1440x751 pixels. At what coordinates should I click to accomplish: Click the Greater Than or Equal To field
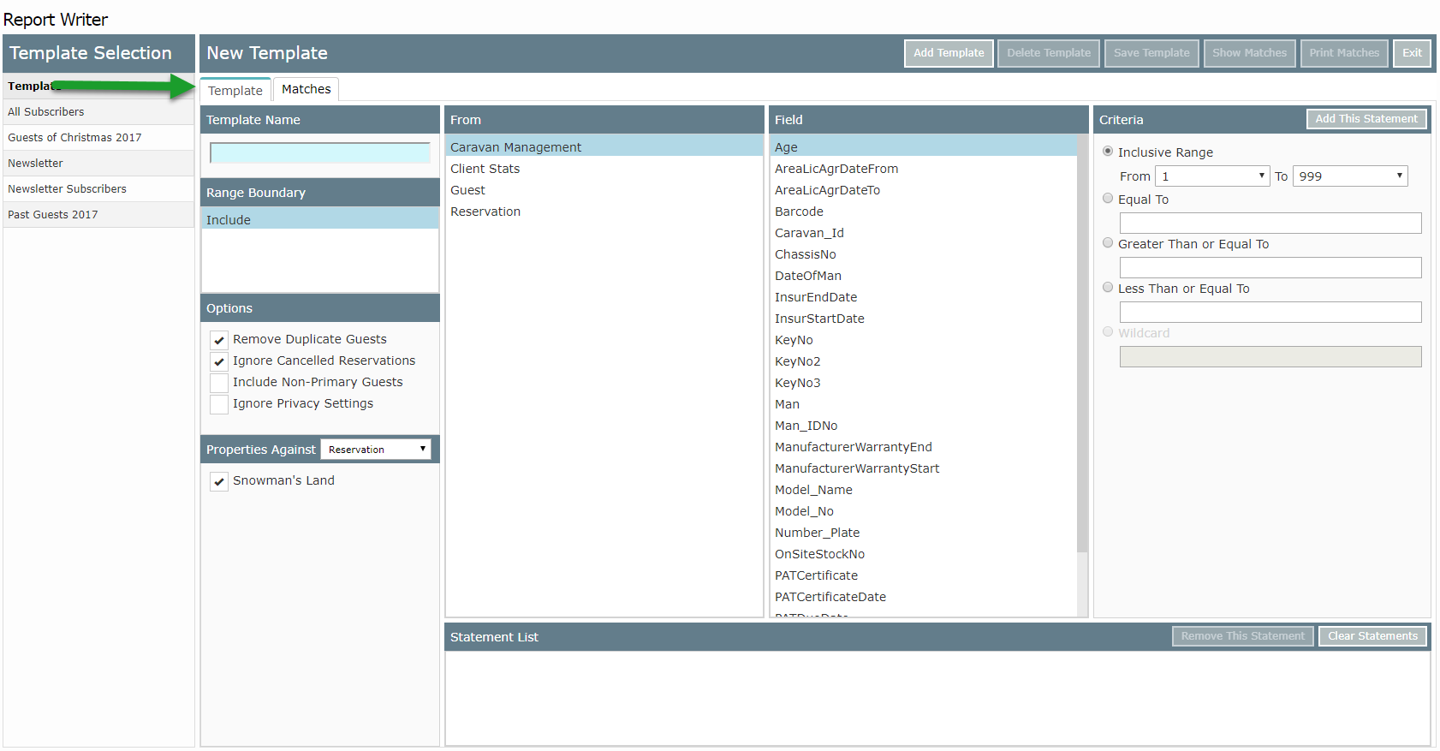coord(1270,268)
